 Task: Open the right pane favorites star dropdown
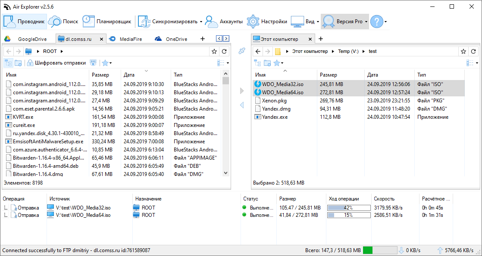(278, 63)
